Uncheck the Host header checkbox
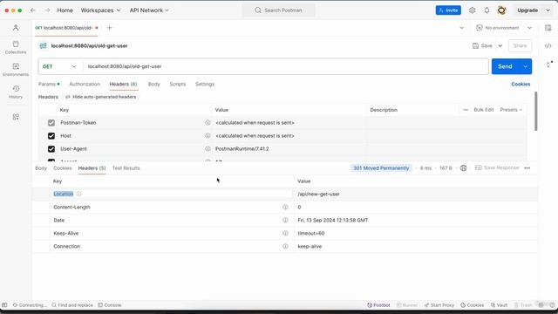The width and height of the screenshot is (558, 314). pos(51,136)
